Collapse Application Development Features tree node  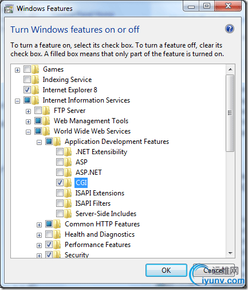point(39,142)
